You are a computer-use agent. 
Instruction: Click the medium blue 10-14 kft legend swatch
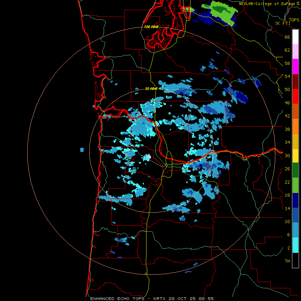click(295, 215)
